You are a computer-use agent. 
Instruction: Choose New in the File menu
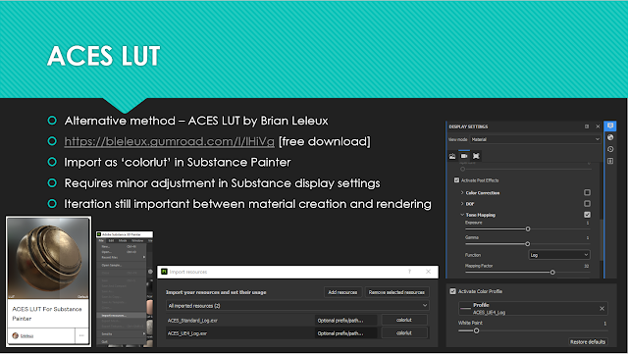point(123,247)
